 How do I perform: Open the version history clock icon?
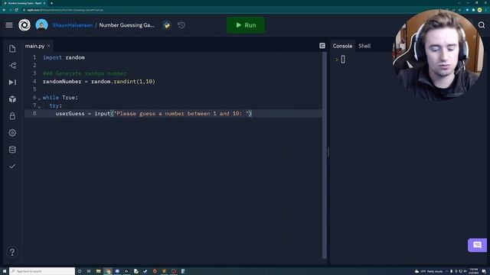coord(181,25)
